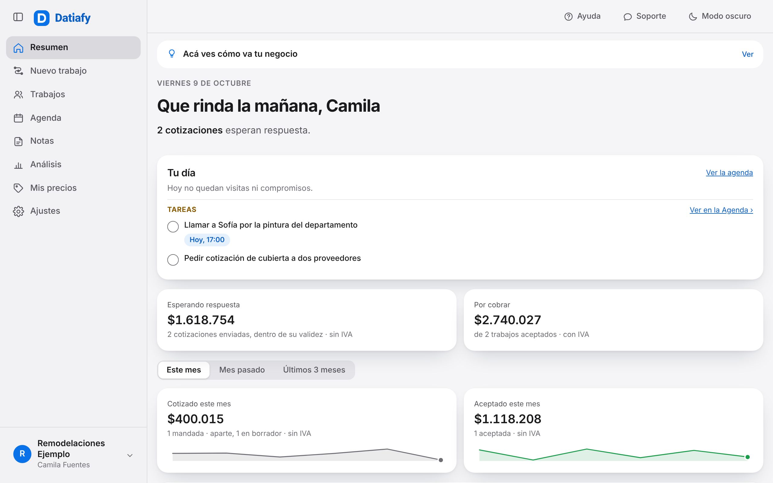
Task: Go to Nuevo trabajo in the sidebar
Action: (x=73, y=71)
